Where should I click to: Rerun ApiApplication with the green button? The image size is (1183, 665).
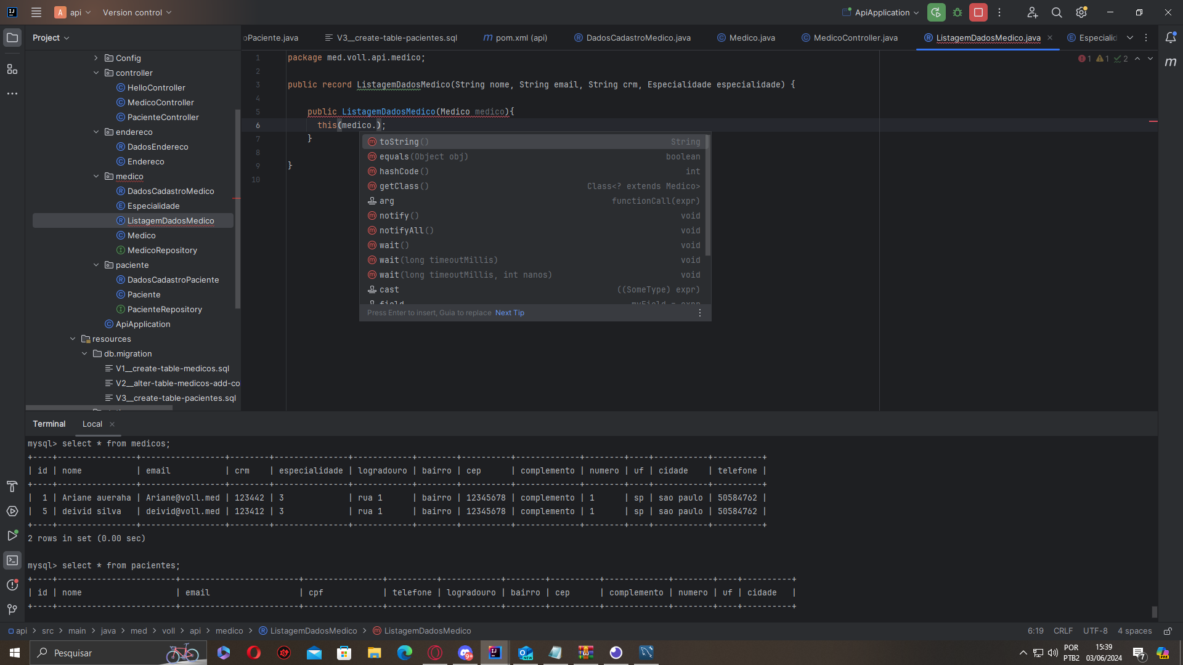coord(936,12)
